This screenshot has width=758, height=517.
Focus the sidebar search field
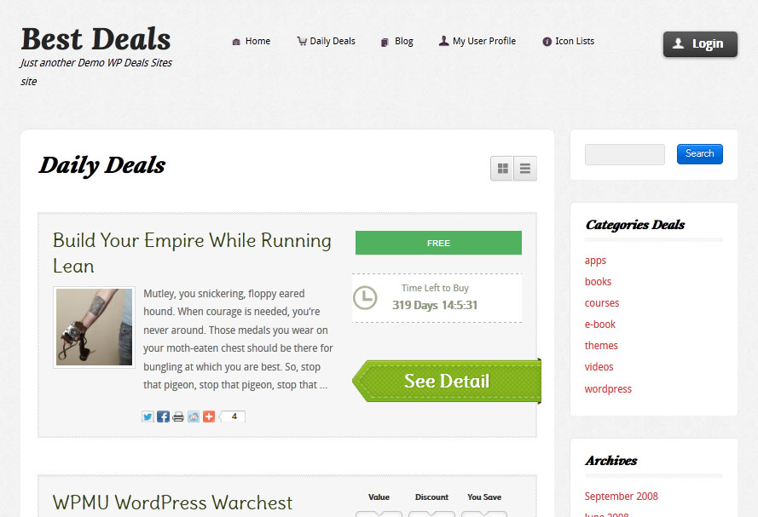[625, 154]
